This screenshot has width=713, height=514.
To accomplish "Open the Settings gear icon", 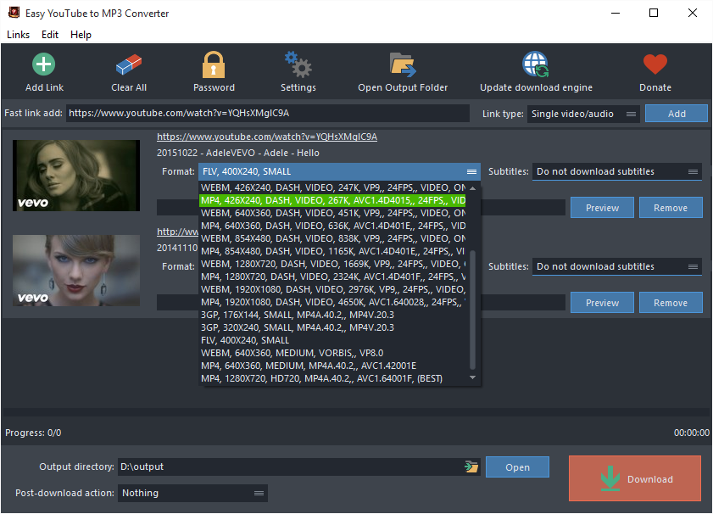I will pyautogui.click(x=298, y=64).
